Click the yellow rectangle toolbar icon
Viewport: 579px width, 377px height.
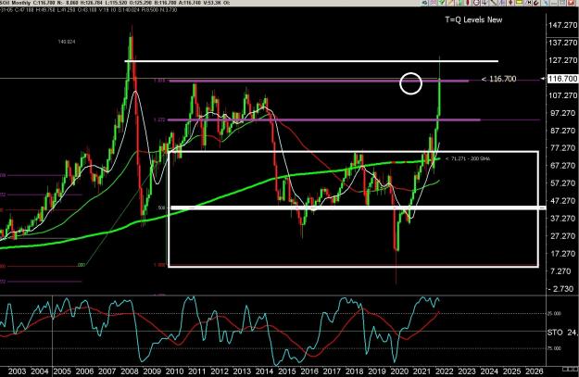tap(519, 2)
